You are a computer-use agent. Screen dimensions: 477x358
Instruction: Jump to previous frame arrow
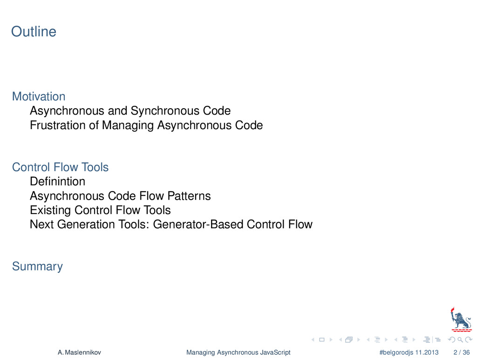coord(341,340)
